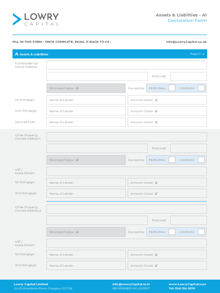Viewport: 220px width, 293px height.
Task: Tick PERSONAL ownership for the residential home
Action: click(x=172, y=88)
